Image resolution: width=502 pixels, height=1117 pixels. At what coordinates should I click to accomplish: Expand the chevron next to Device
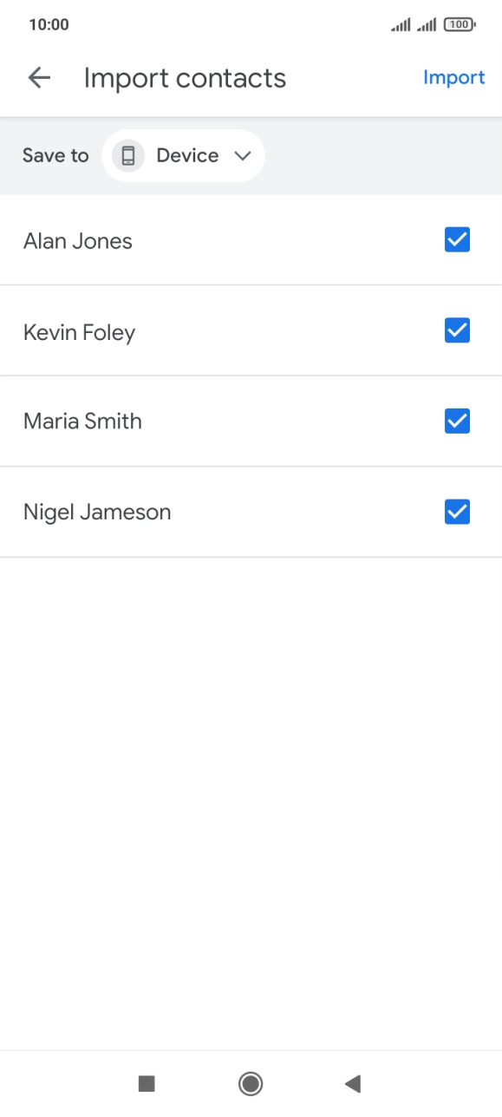click(243, 156)
